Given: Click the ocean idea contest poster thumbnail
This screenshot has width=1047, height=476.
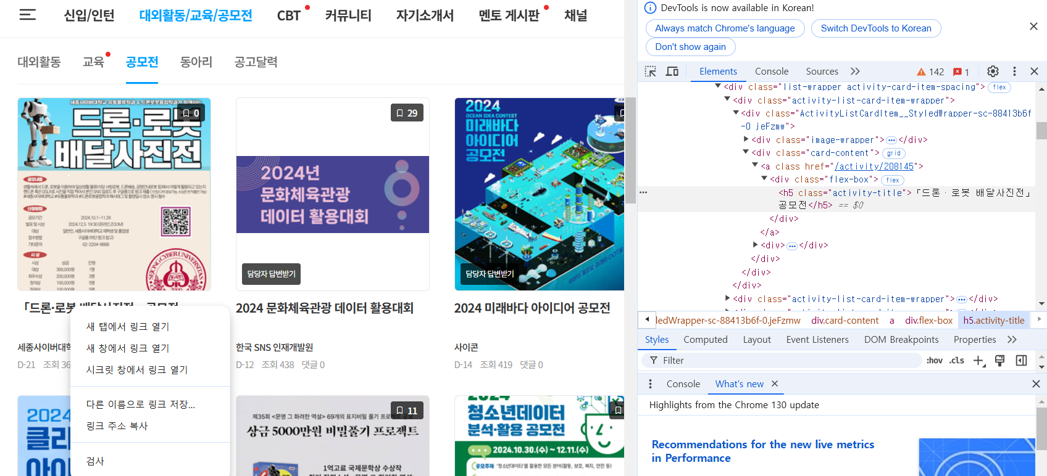Looking at the screenshot, I should click(x=540, y=194).
